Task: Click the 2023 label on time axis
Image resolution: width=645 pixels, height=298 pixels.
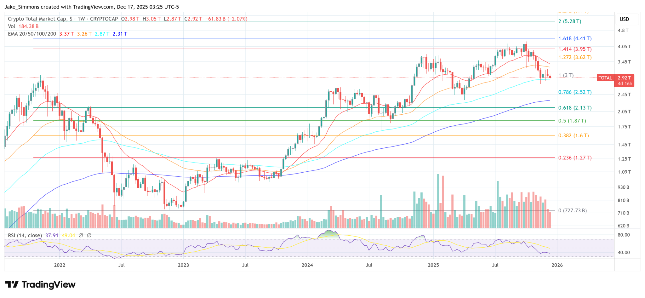Action: click(183, 265)
